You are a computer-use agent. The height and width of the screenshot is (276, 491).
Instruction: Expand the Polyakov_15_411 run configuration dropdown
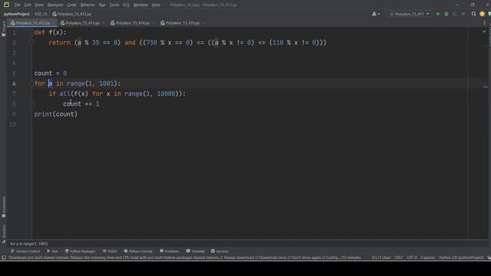point(409,14)
